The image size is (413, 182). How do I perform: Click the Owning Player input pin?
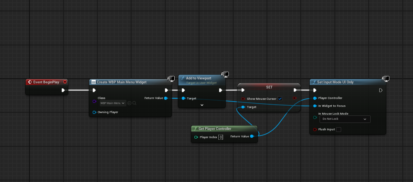[94, 112]
